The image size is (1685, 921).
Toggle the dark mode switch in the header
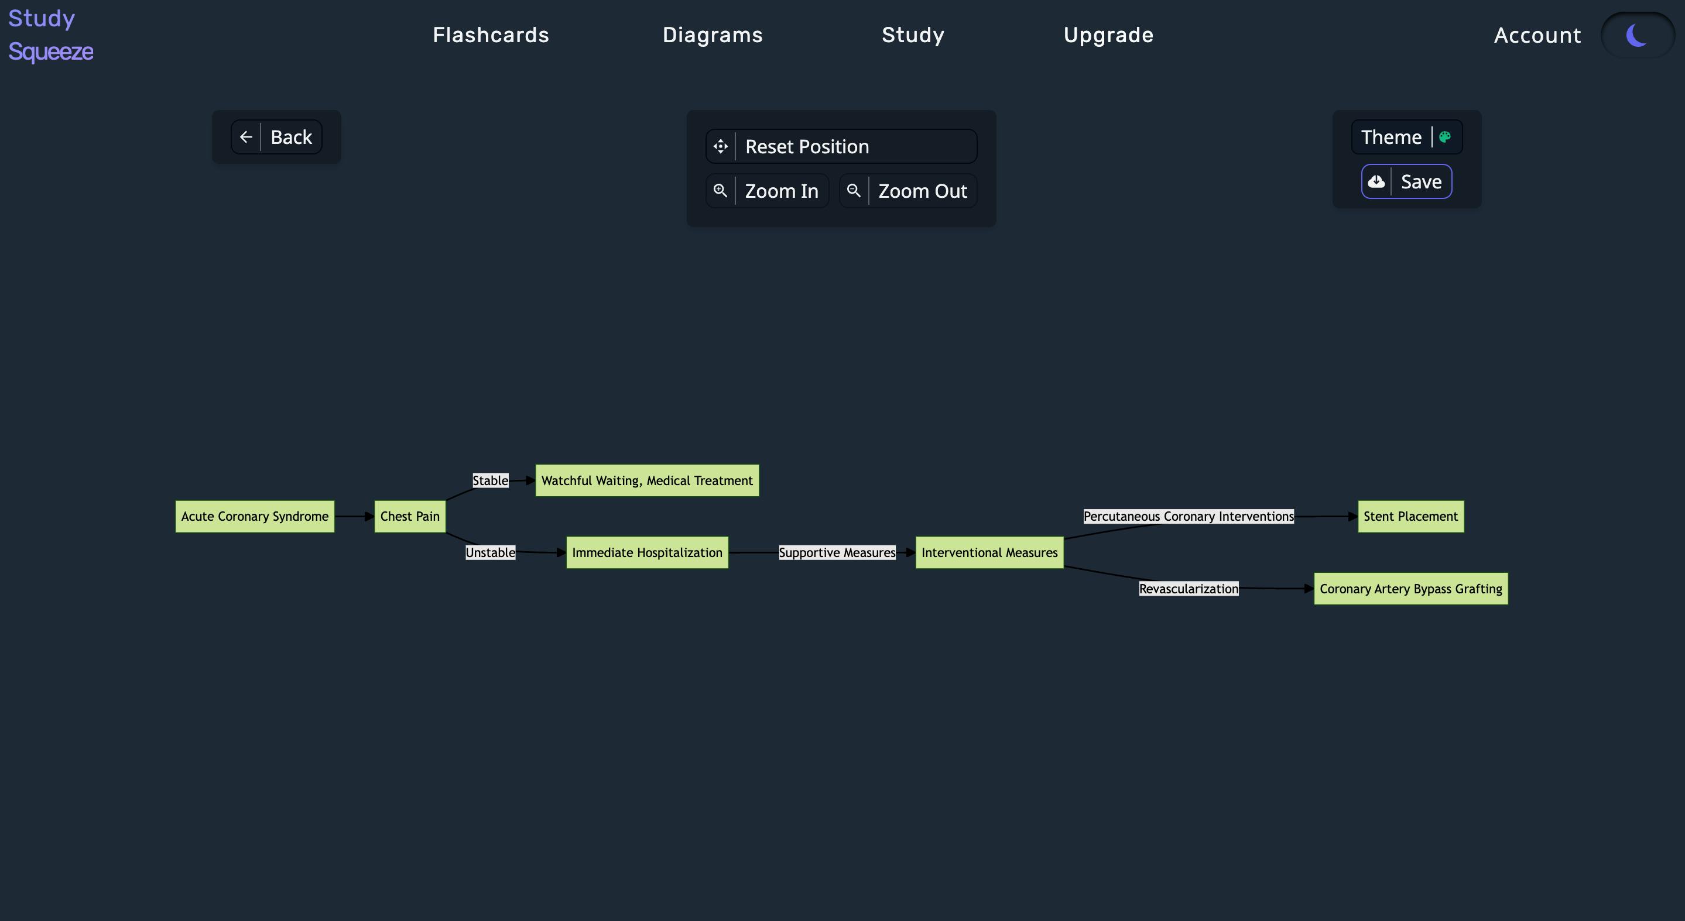[x=1638, y=35]
